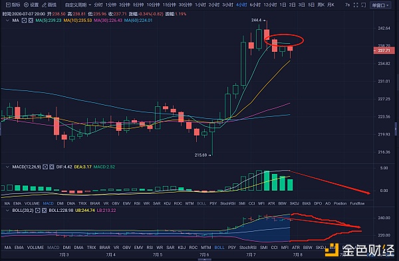Select the 4小时 timeframe
The height and width of the screenshot is (261, 399).
[x=241, y=5]
